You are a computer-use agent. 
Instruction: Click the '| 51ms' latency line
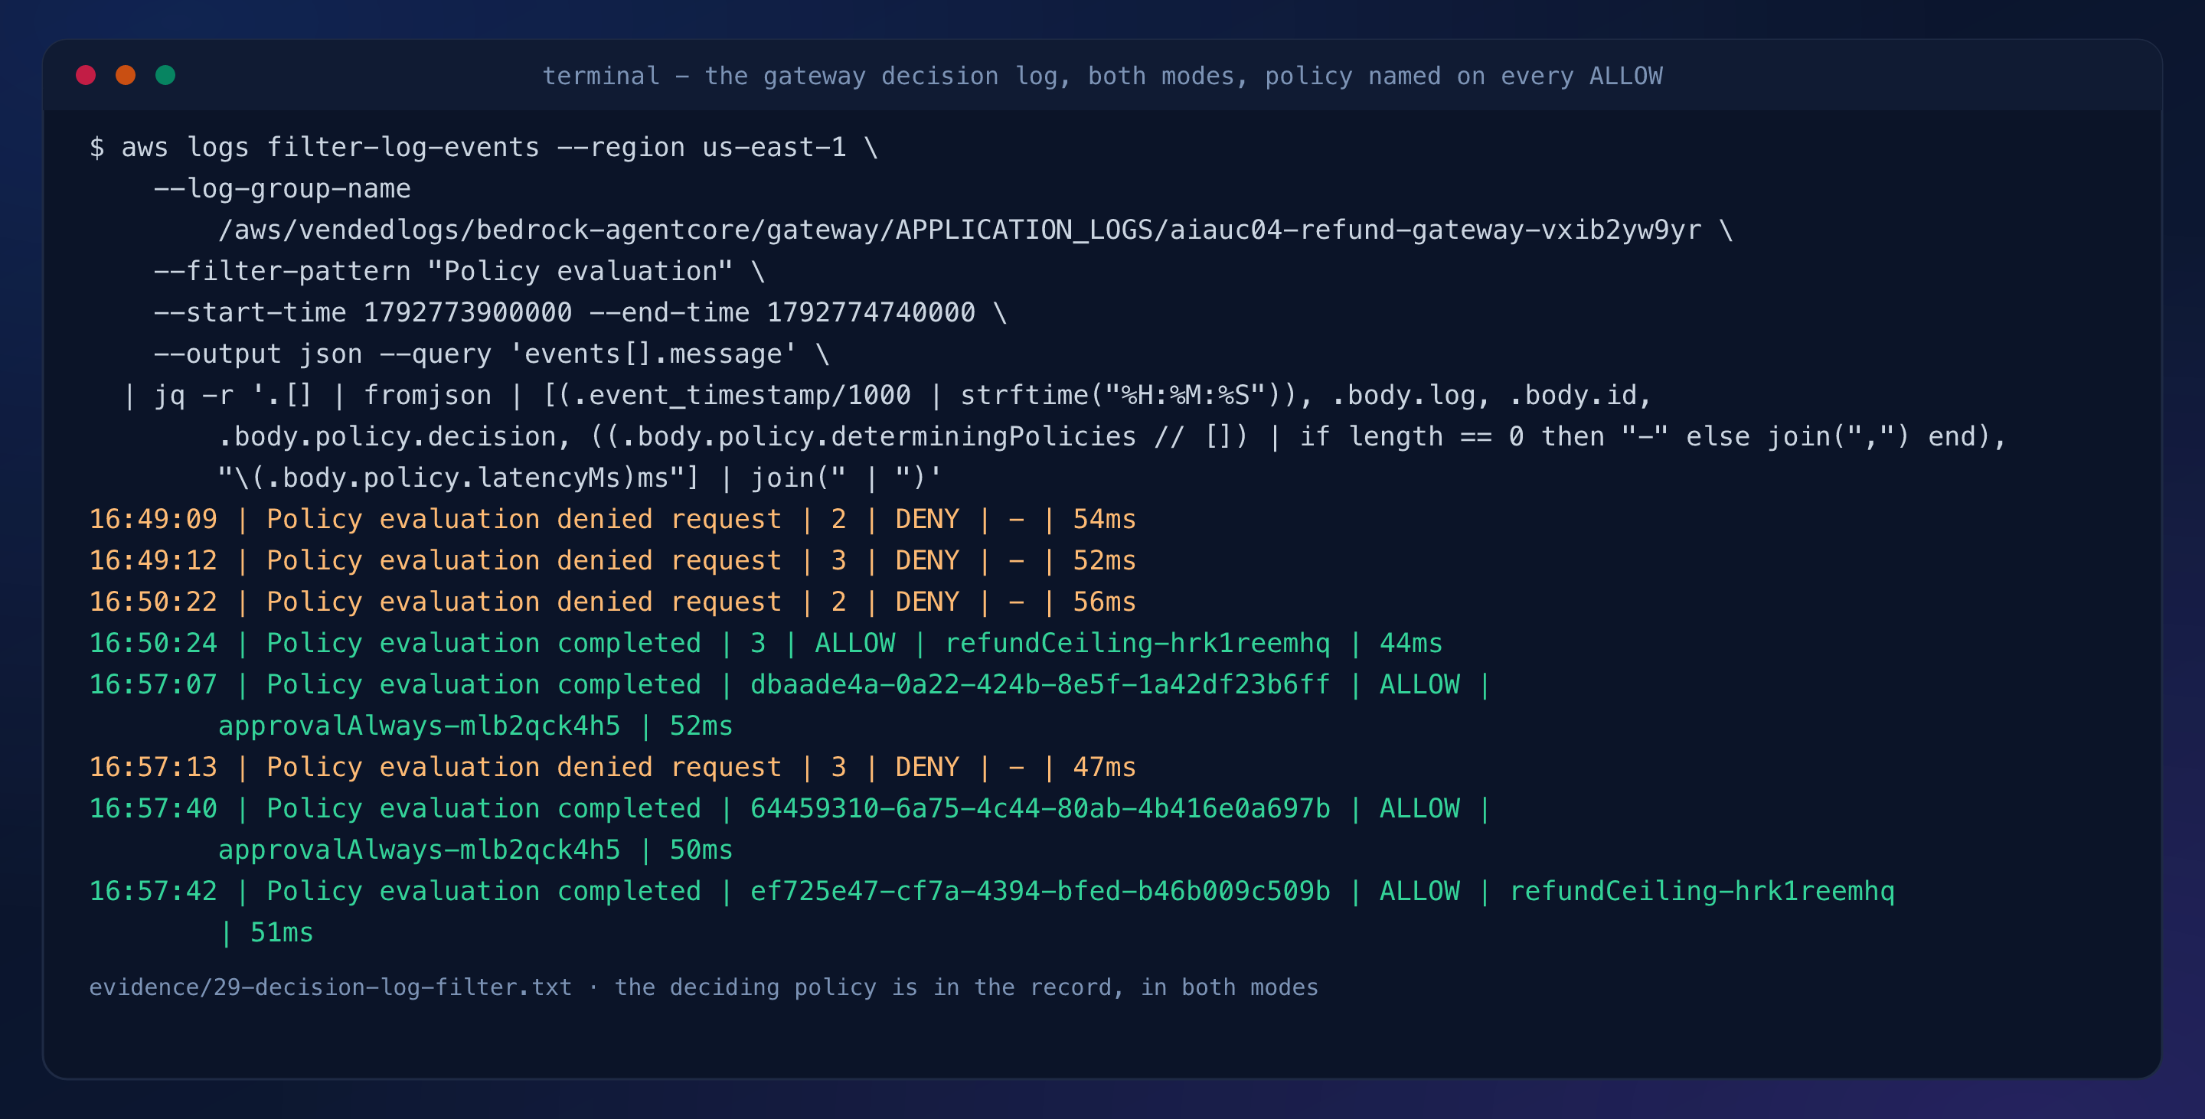(x=266, y=932)
